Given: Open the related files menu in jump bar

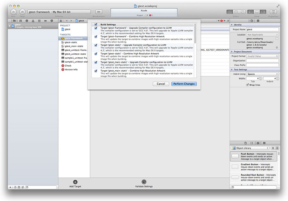Looking at the screenshot, I should pos(61,21).
